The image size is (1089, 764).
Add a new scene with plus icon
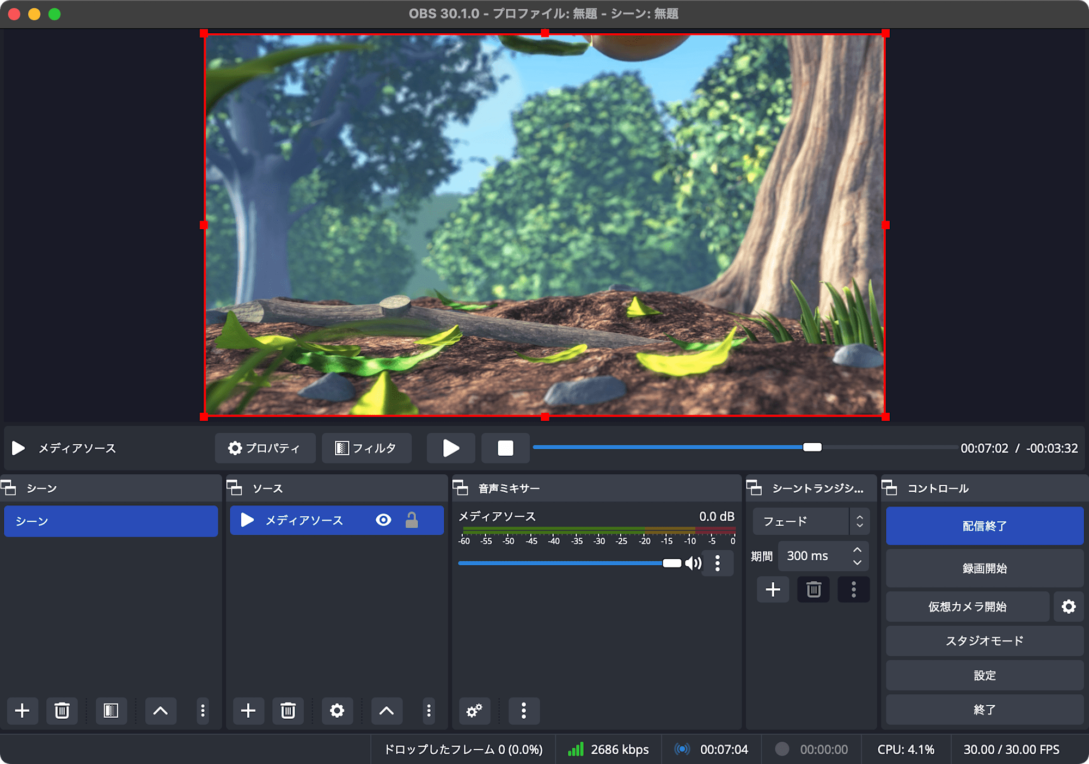22,711
